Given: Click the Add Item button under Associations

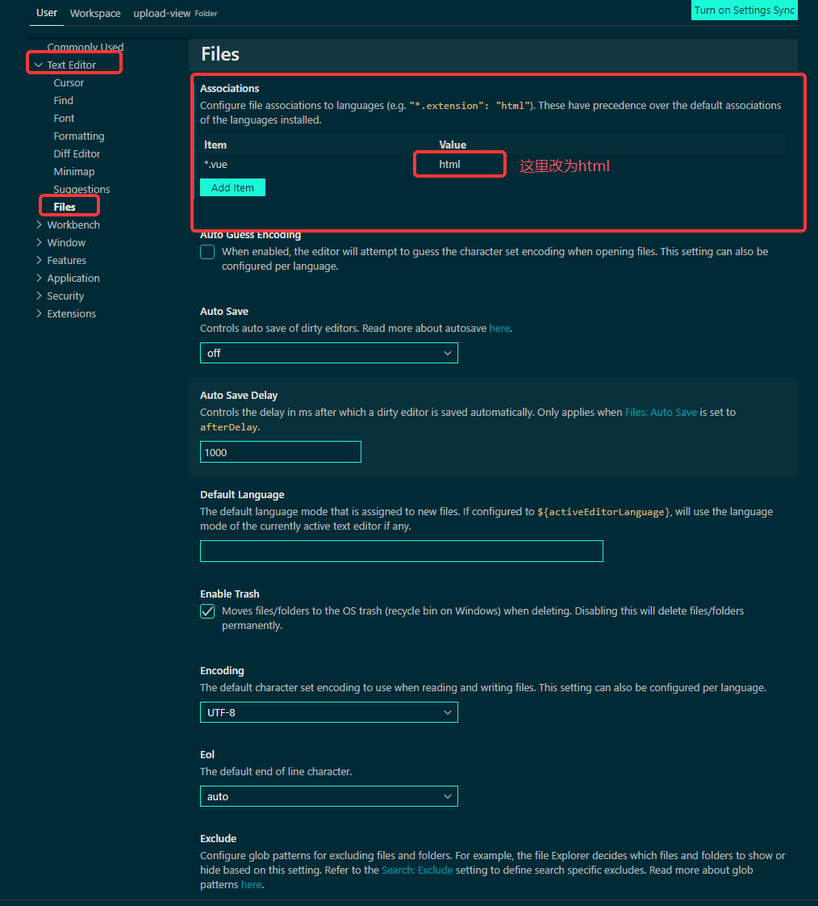Looking at the screenshot, I should [x=232, y=187].
